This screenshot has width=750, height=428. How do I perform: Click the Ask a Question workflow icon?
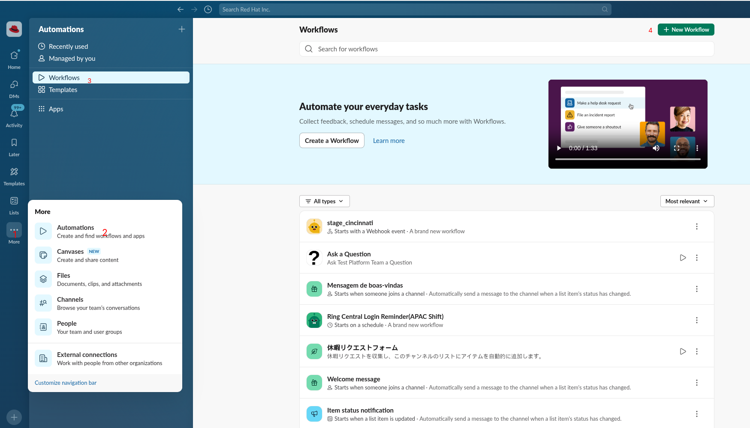pyautogui.click(x=314, y=258)
